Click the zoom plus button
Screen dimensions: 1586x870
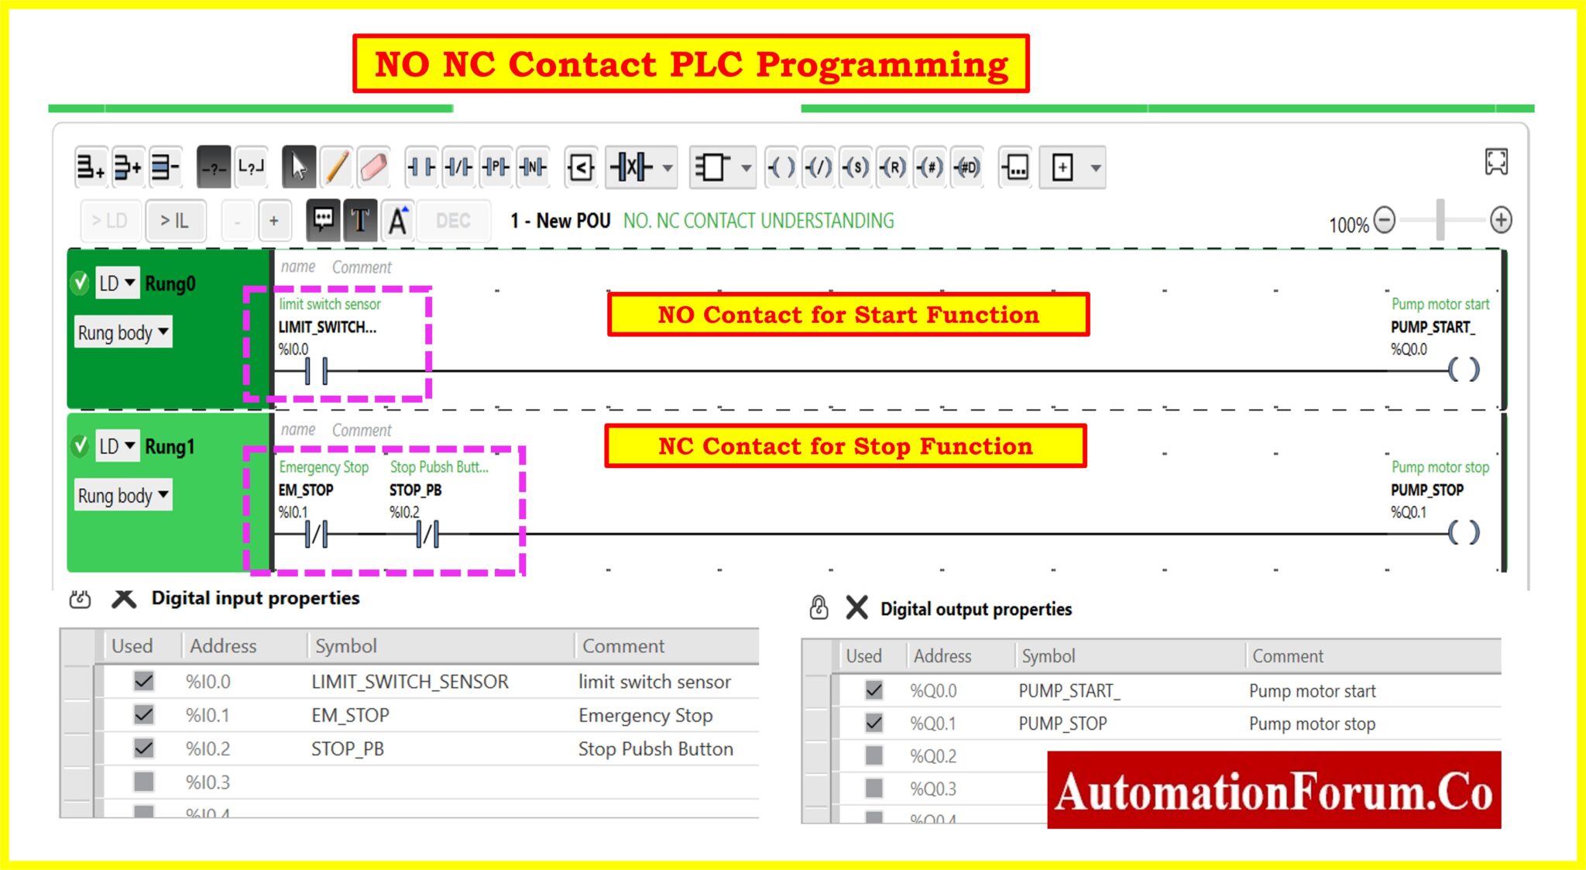tap(1500, 220)
